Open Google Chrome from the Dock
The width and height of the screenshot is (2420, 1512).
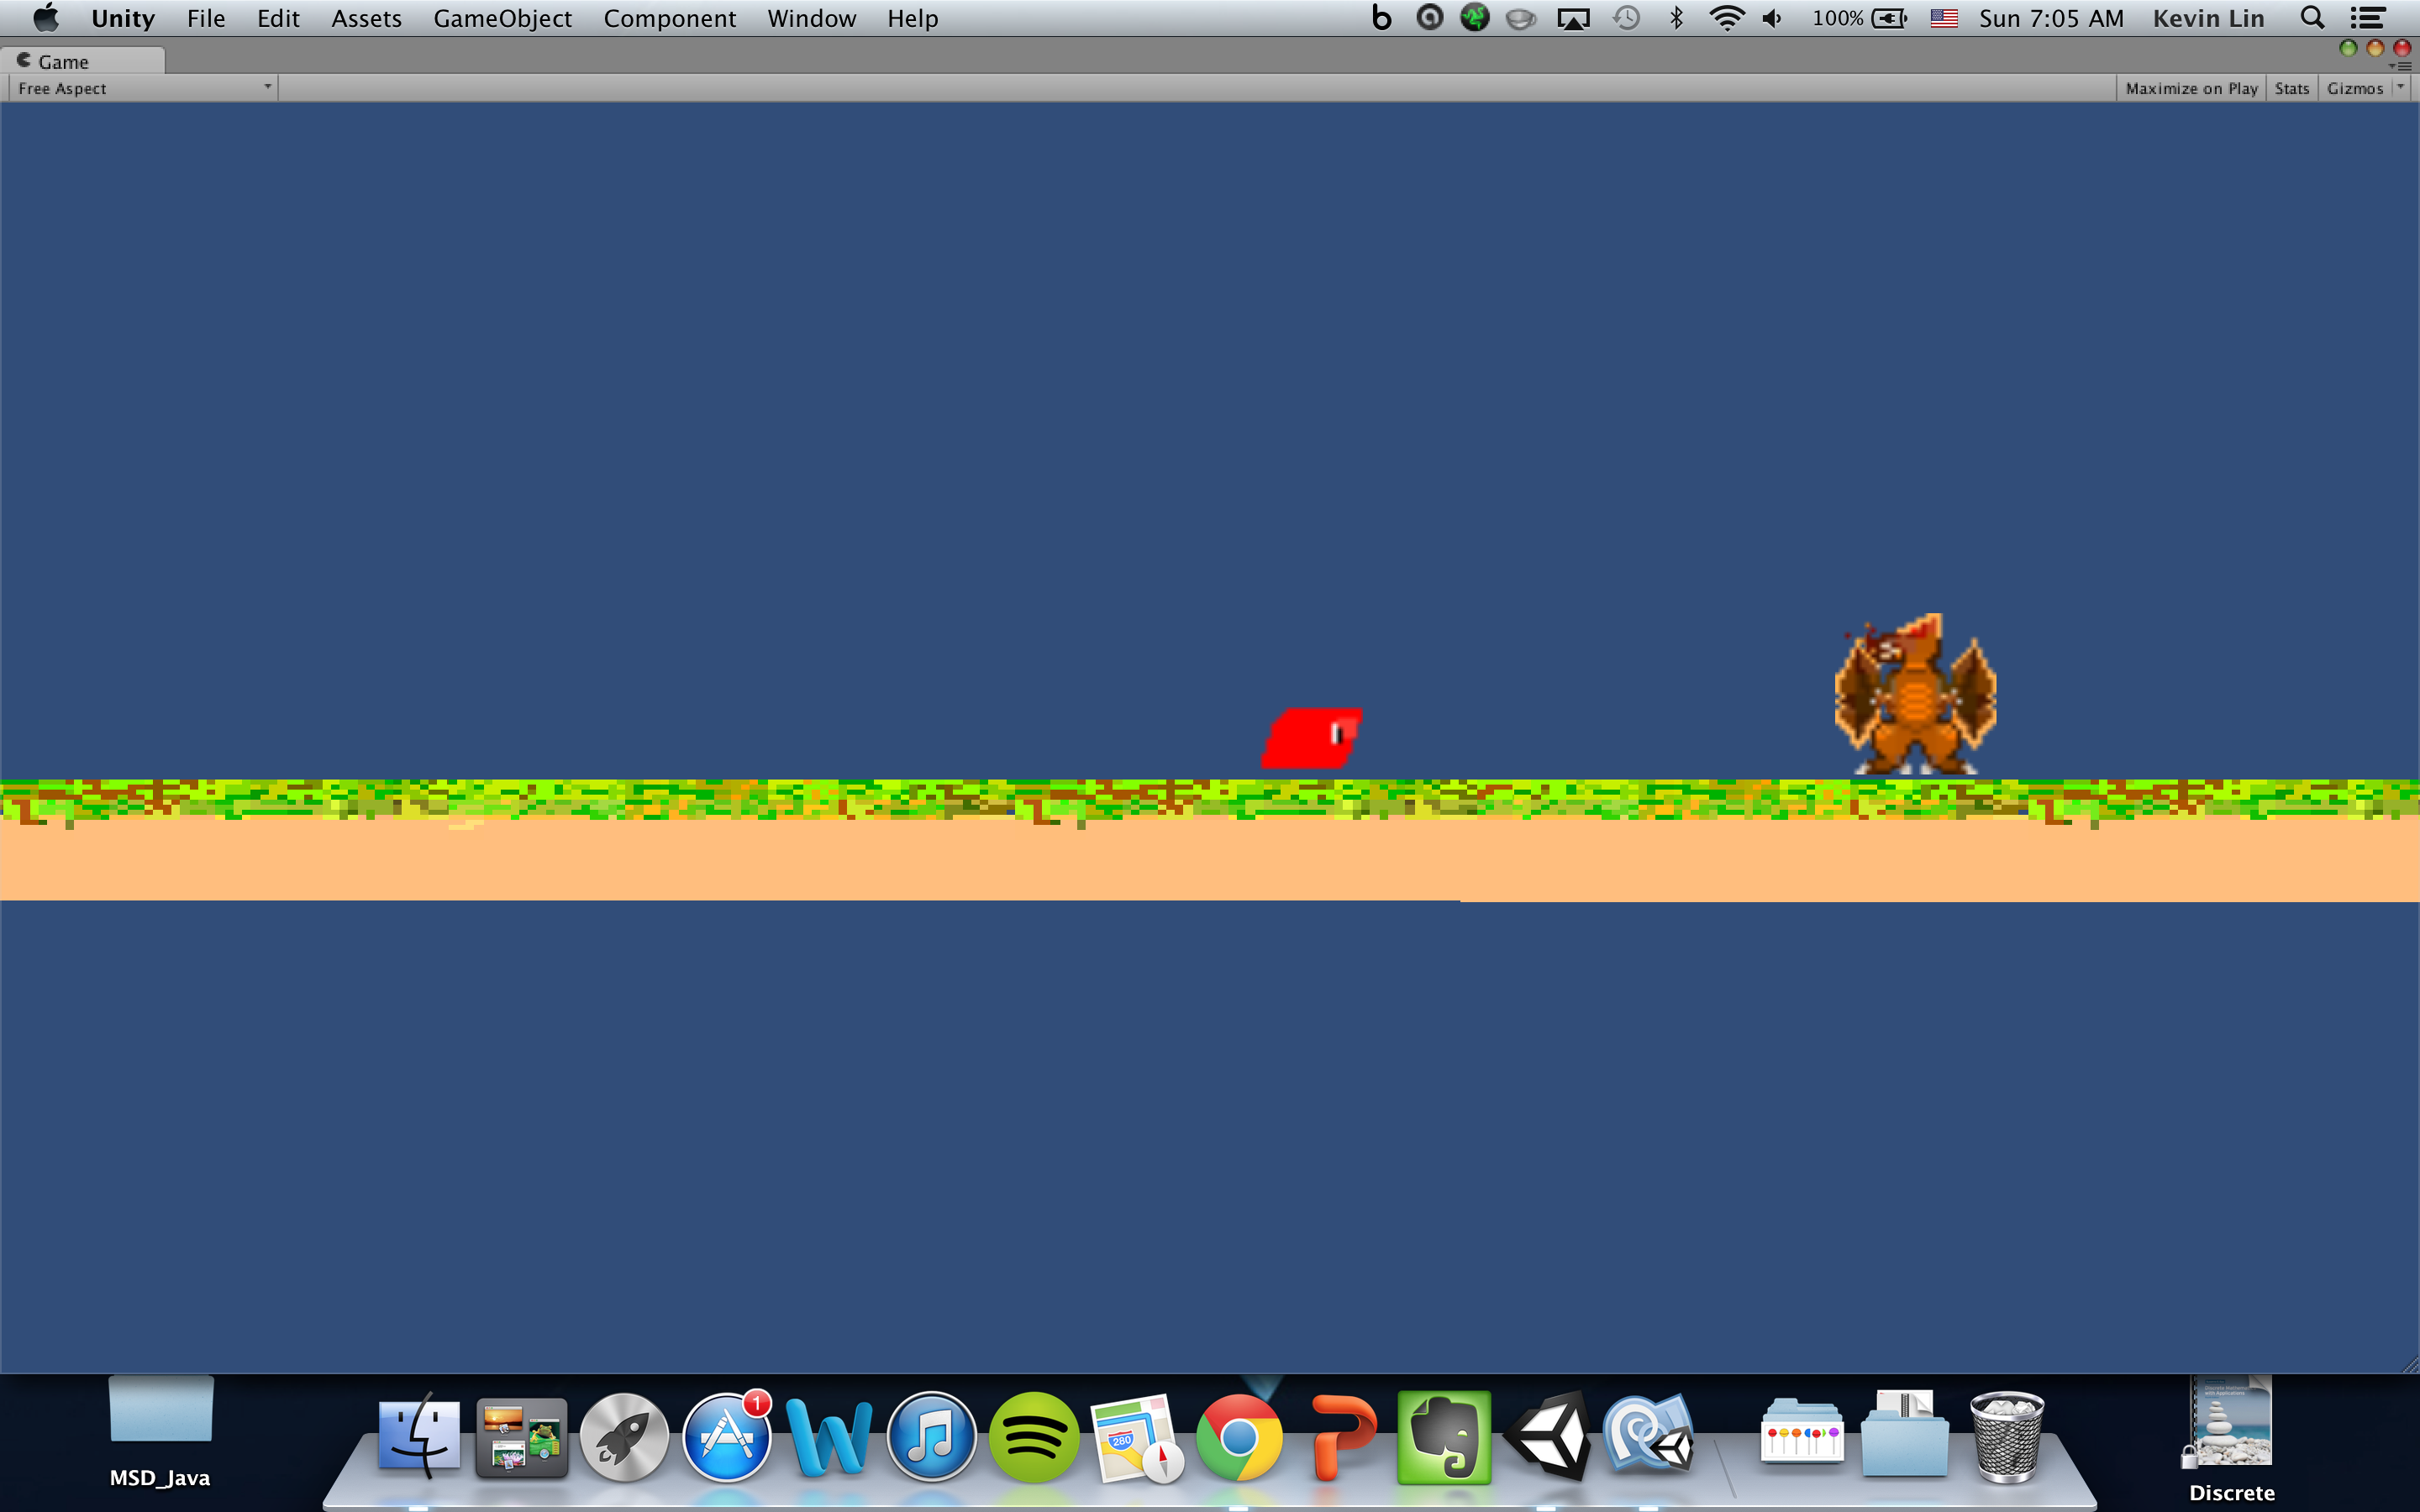coord(1239,1437)
